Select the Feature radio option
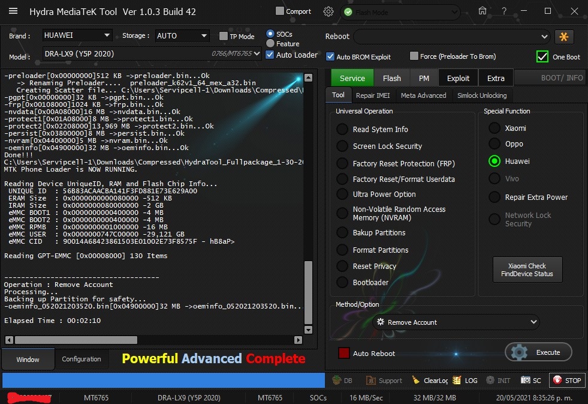 point(270,43)
